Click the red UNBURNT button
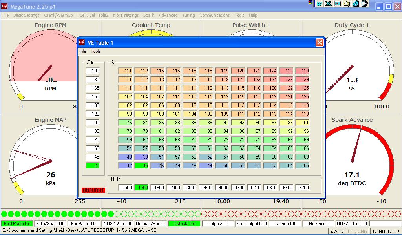Screen dimensions: 402x235 [x=93, y=190]
